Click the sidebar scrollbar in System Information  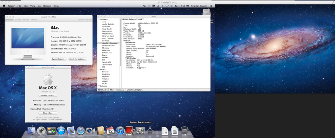(x=120, y=43)
